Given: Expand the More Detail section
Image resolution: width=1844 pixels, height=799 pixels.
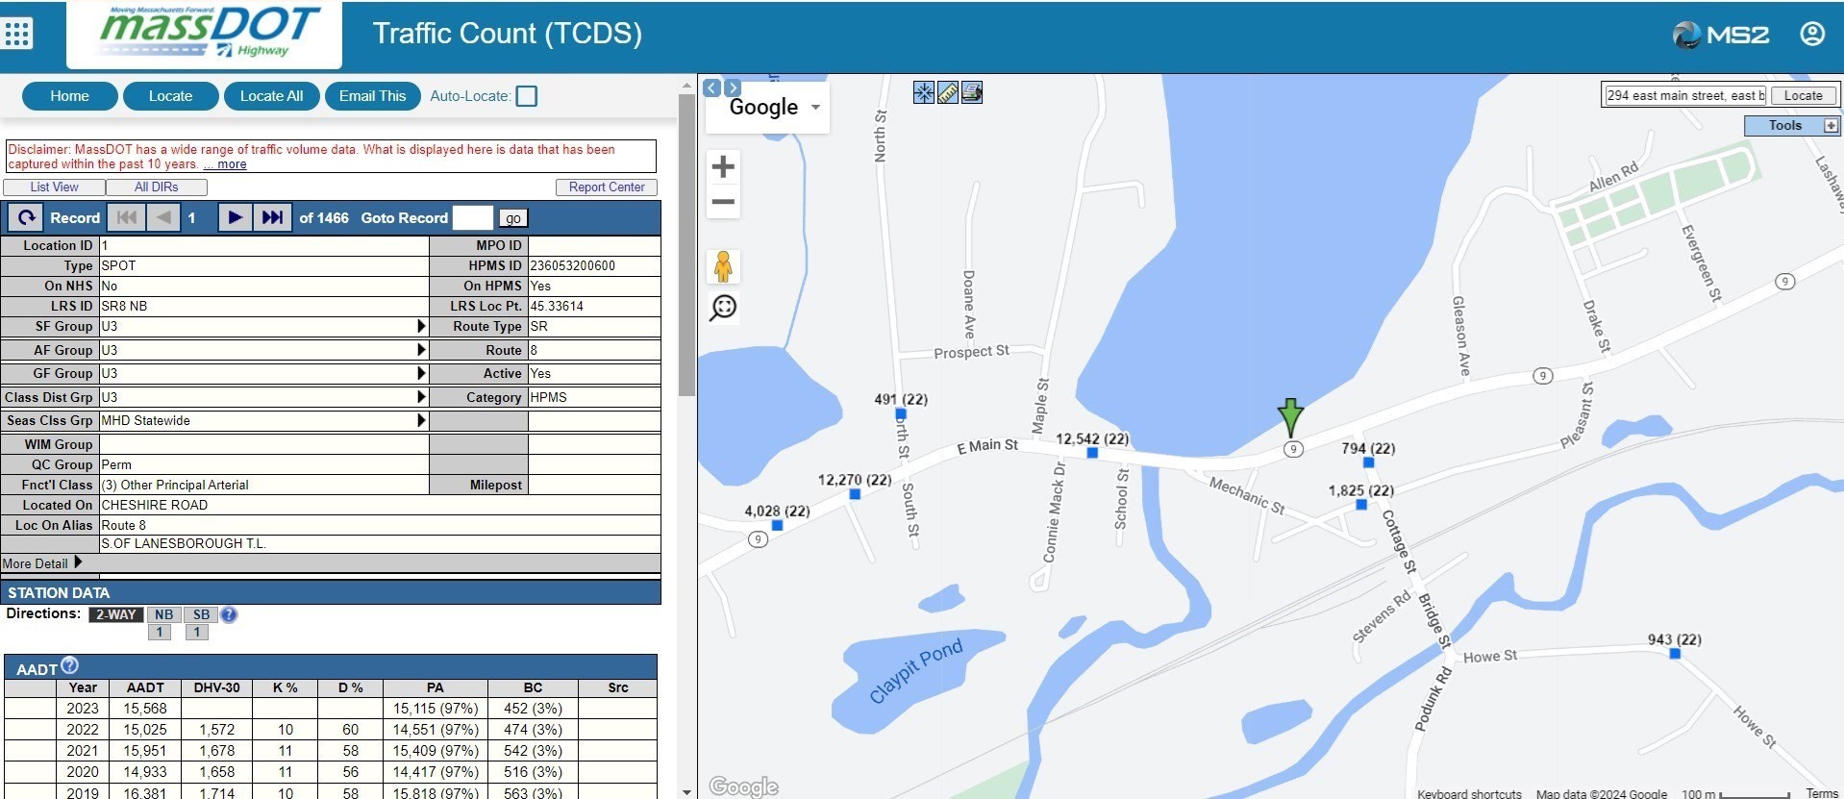Looking at the screenshot, I should (78, 562).
